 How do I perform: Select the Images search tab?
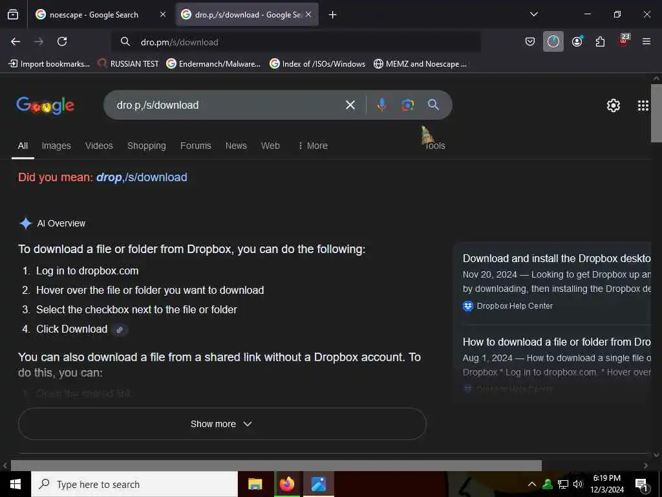click(x=56, y=146)
